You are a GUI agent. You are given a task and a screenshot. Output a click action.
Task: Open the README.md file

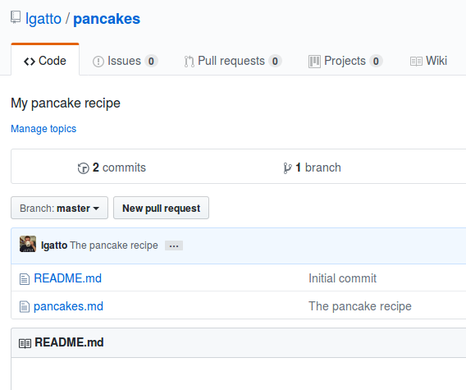pyautogui.click(x=68, y=278)
